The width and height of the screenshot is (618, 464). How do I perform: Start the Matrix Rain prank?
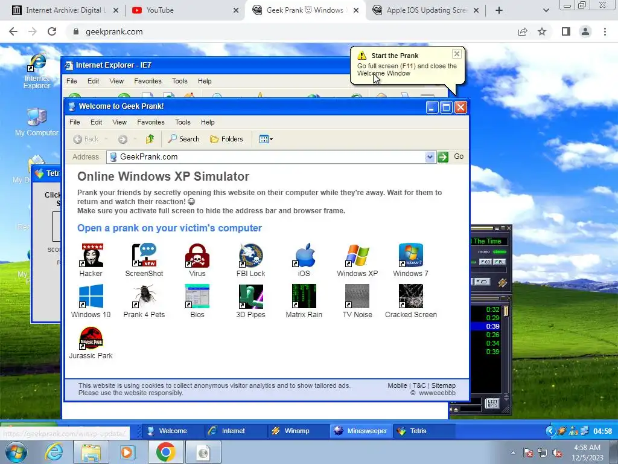point(304,301)
